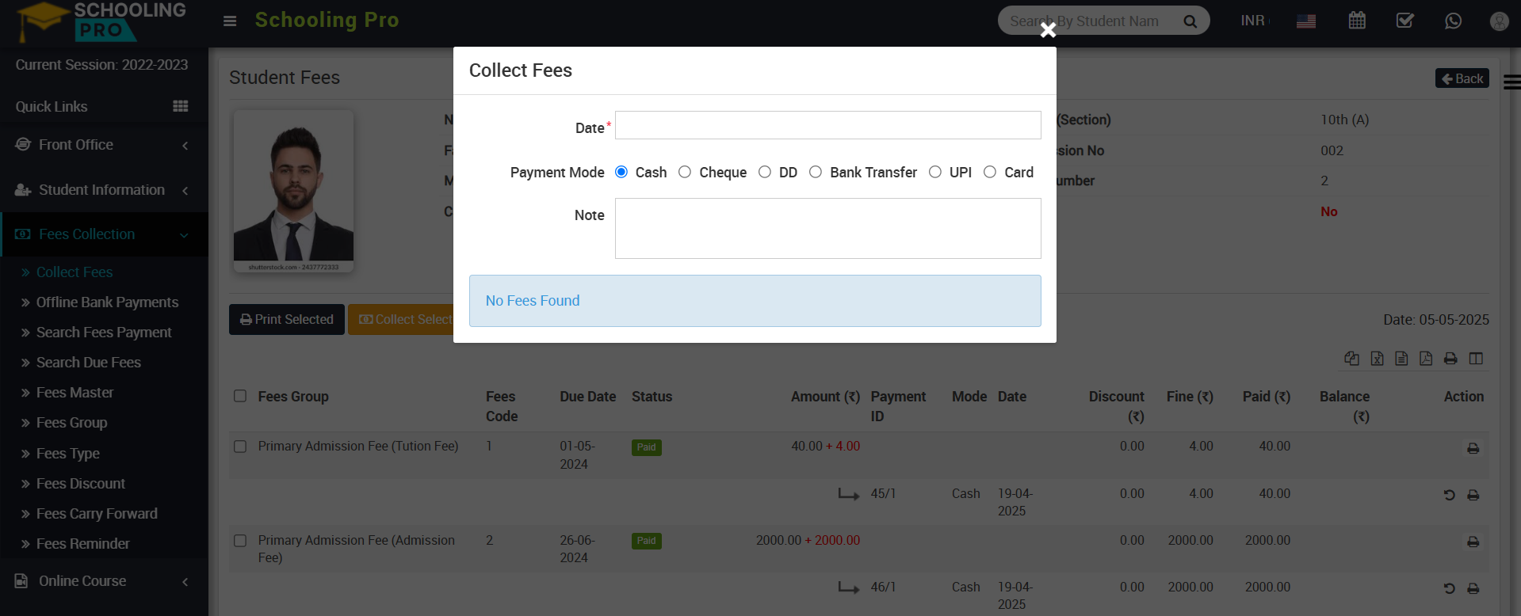The width and height of the screenshot is (1521, 616).
Task: Print the Tution Fee row receipt
Action: click(x=1473, y=449)
